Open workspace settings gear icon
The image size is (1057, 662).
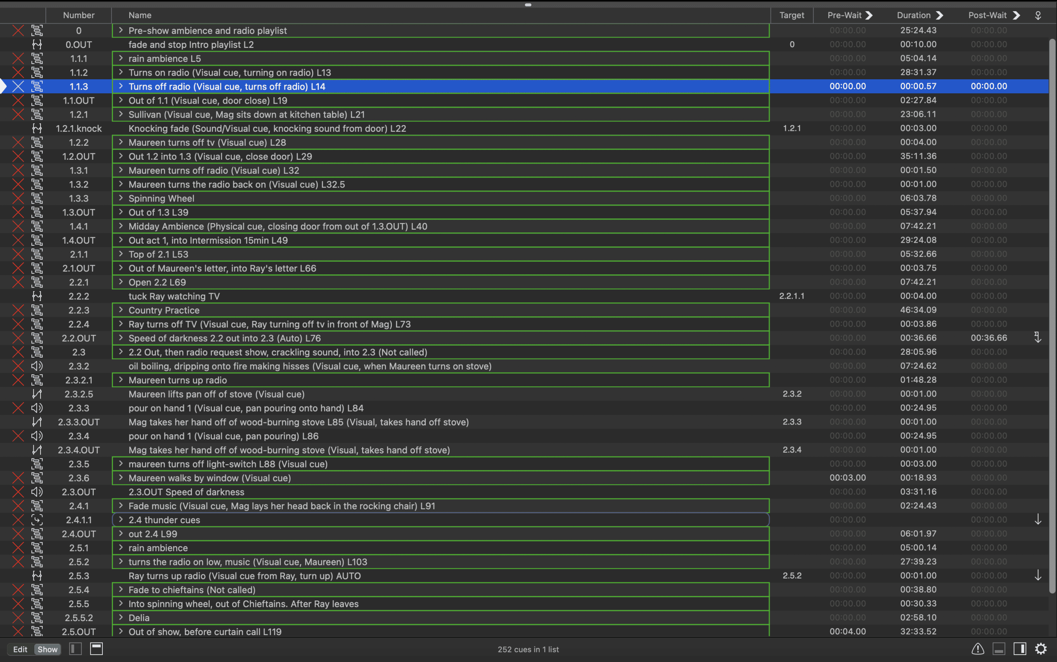pyautogui.click(x=1041, y=649)
